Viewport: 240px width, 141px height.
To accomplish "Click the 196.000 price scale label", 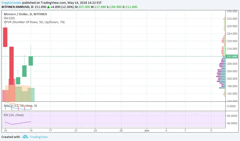I will click(x=232, y=86).
